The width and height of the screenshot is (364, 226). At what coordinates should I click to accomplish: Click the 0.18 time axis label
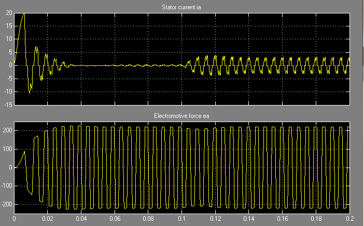tap(316, 219)
